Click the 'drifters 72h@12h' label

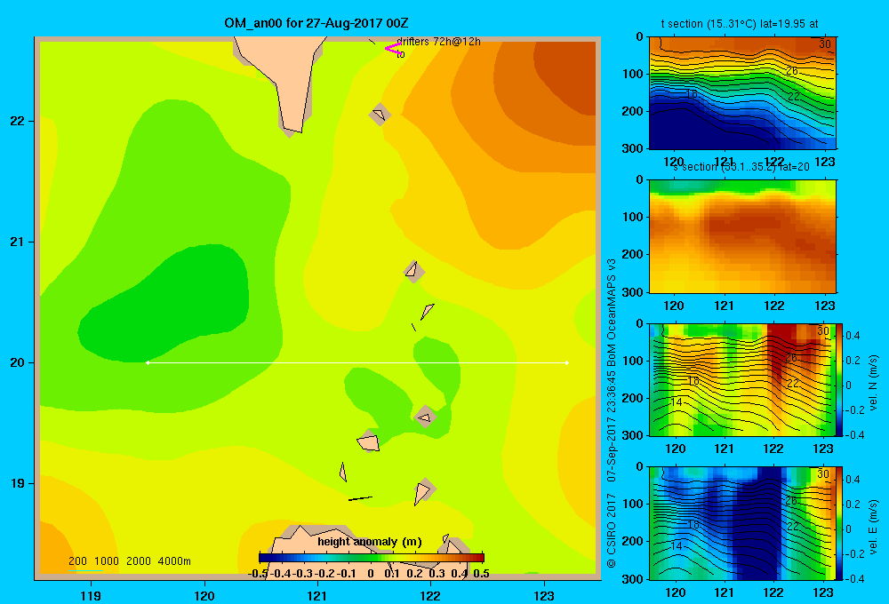[439, 42]
